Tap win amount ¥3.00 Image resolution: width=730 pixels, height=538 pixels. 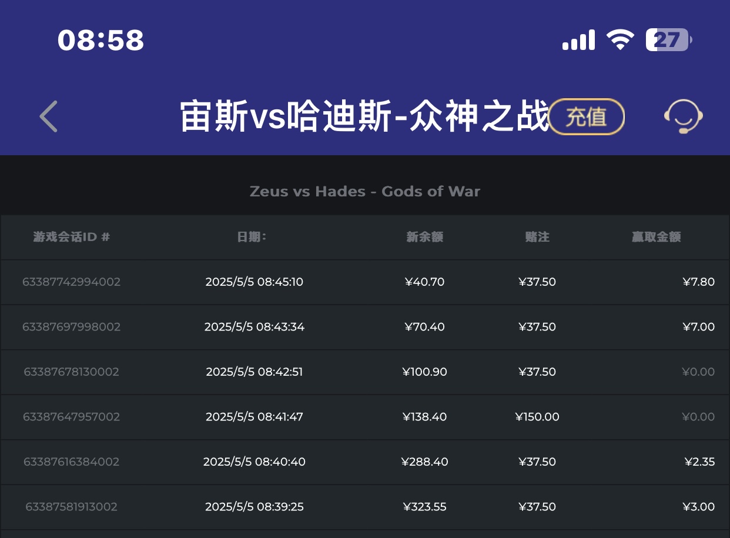[698, 507]
